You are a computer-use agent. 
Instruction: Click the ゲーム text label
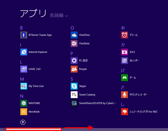pos(133,78)
